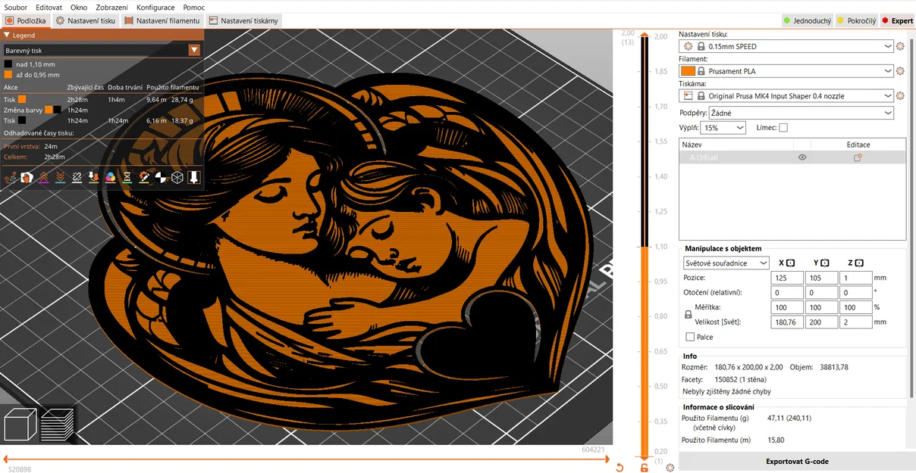Toggle seams display icon in legend
Screen dimensions: 916x473
tap(77, 177)
